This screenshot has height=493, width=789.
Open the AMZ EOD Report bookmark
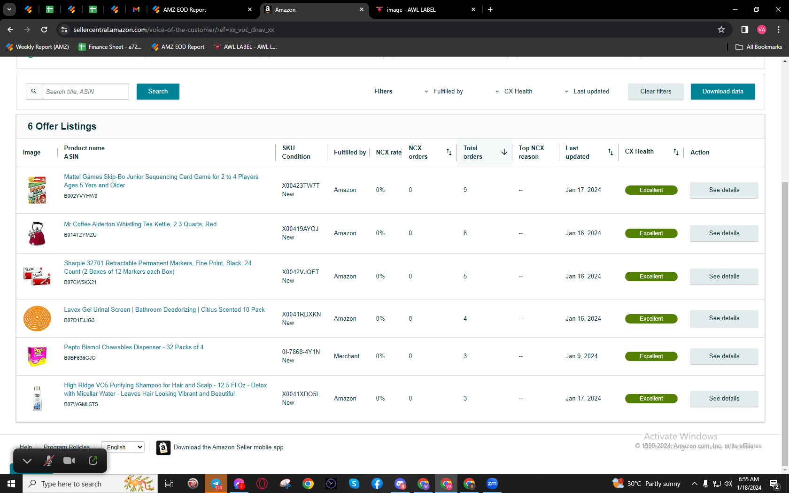pyautogui.click(x=178, y=47)
